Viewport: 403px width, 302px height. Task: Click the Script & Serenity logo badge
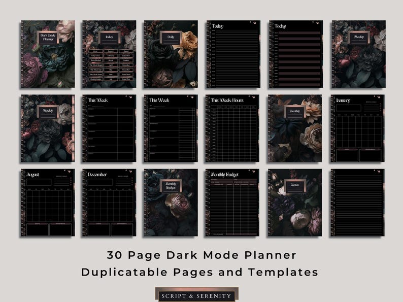tap(196, 294)
